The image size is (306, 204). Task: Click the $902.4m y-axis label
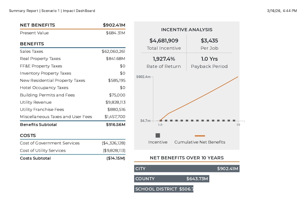coord(143,77)
